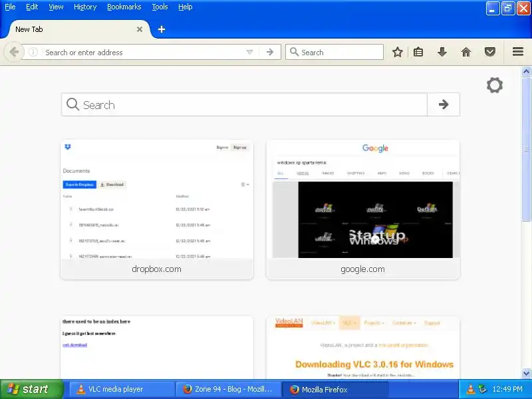This screenshot has width=532, height=399.
Task: Open the Pocket icon
Action: coord(489,52)
